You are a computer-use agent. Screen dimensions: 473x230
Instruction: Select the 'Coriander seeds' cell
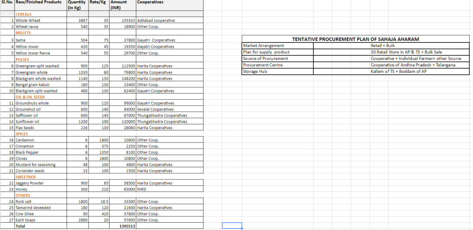pyautogui.click(x=40, y=171)
